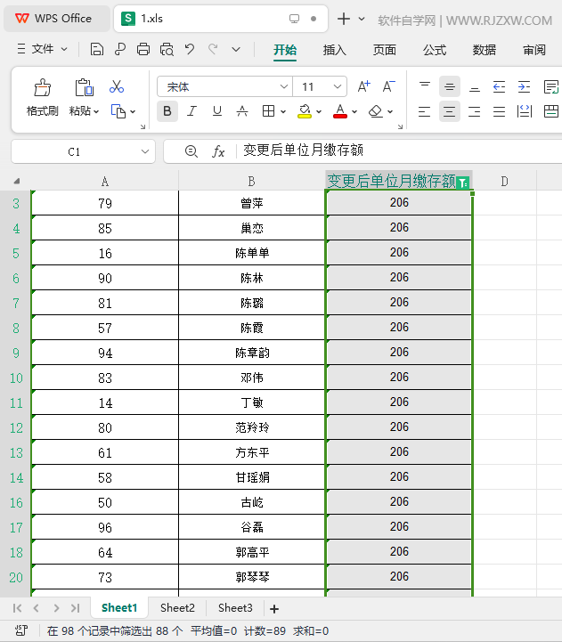The height and width of the screenshot is (642, 562).
Task: Cut selection with scissors icon
Action: point(117,86)
